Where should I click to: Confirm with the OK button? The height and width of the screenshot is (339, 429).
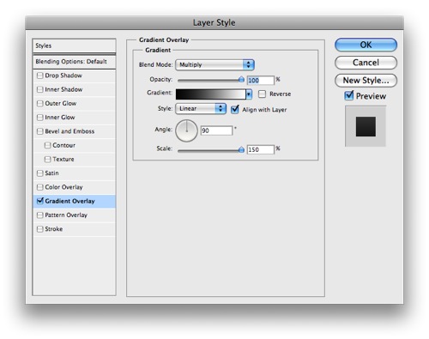point(366,45)
